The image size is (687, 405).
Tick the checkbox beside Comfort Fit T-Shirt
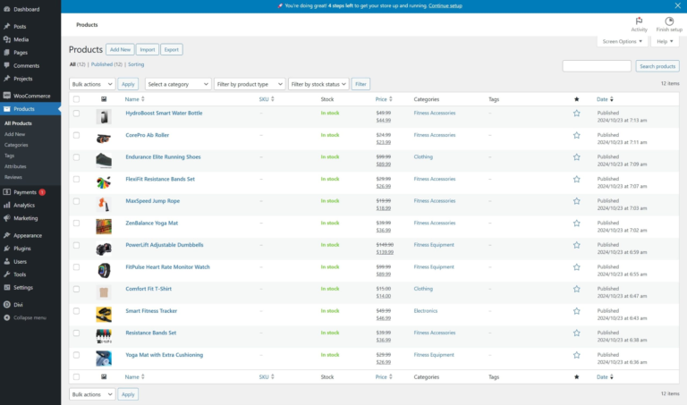click(76, 289)
